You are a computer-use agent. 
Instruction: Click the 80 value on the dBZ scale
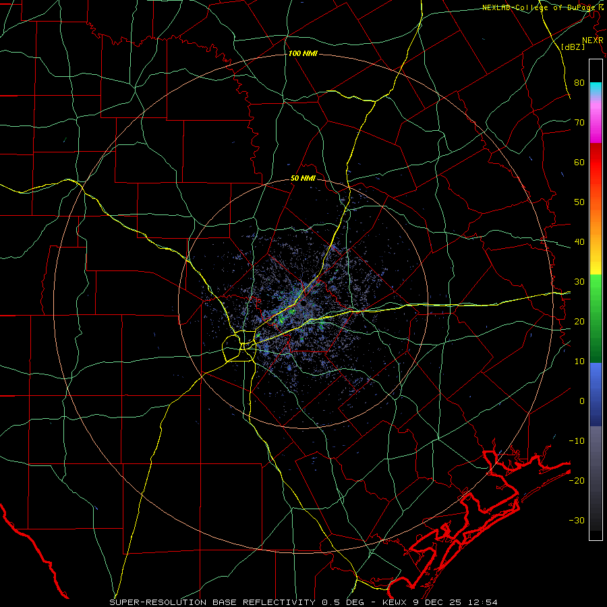(x=579, y=82)
